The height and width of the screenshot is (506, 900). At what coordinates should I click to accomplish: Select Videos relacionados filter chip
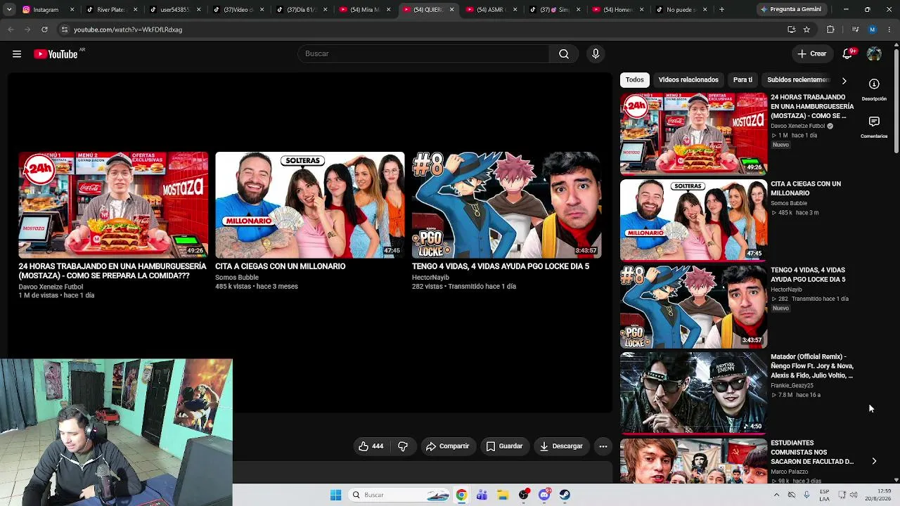pyautogui.click(x=688, y=80)
